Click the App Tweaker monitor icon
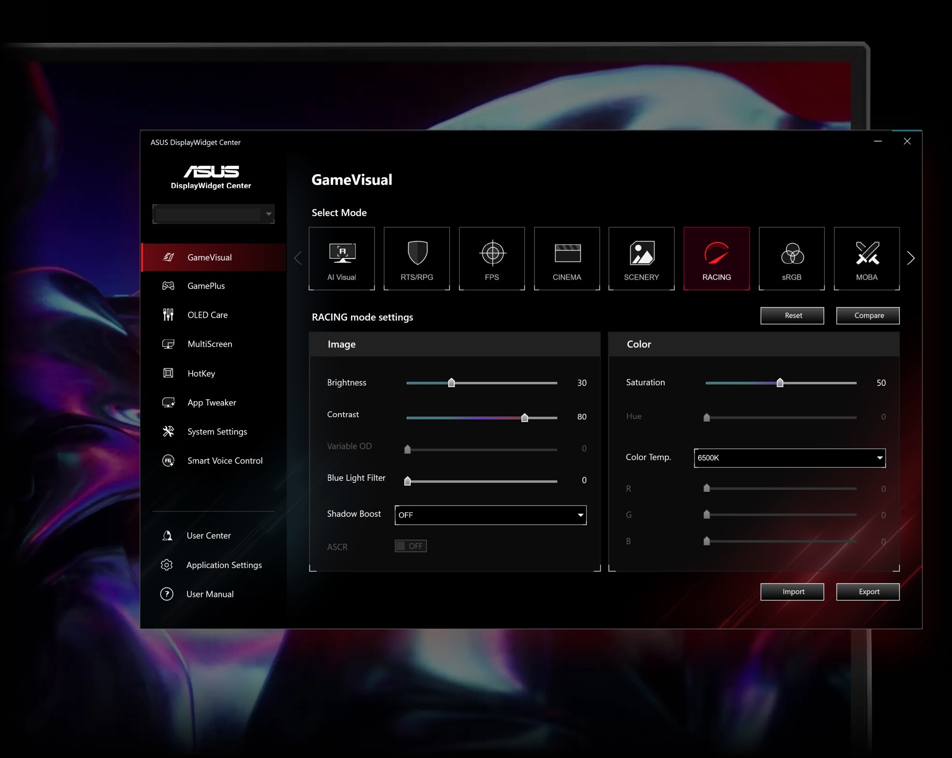This screenshot has width=952, height=758. 168,403
